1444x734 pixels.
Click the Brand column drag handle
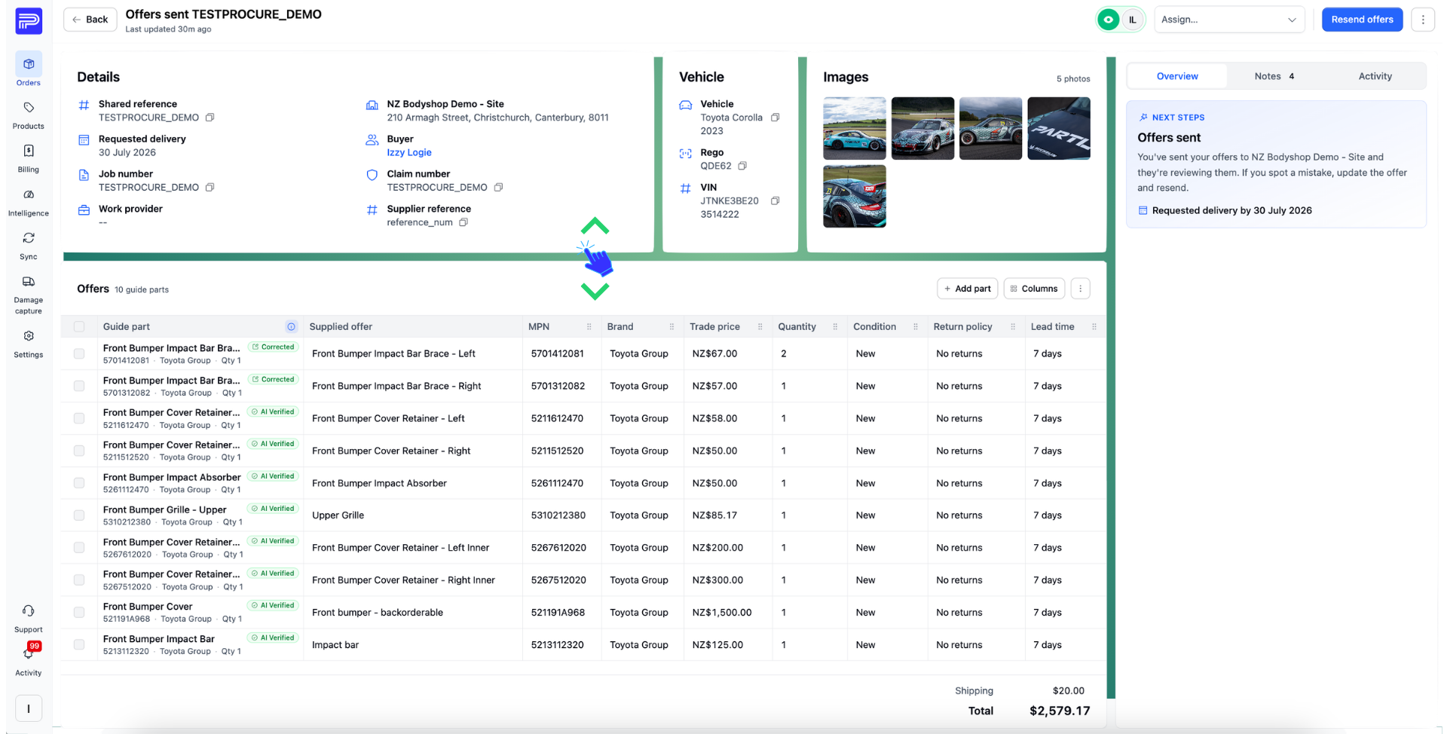[672, 326]
